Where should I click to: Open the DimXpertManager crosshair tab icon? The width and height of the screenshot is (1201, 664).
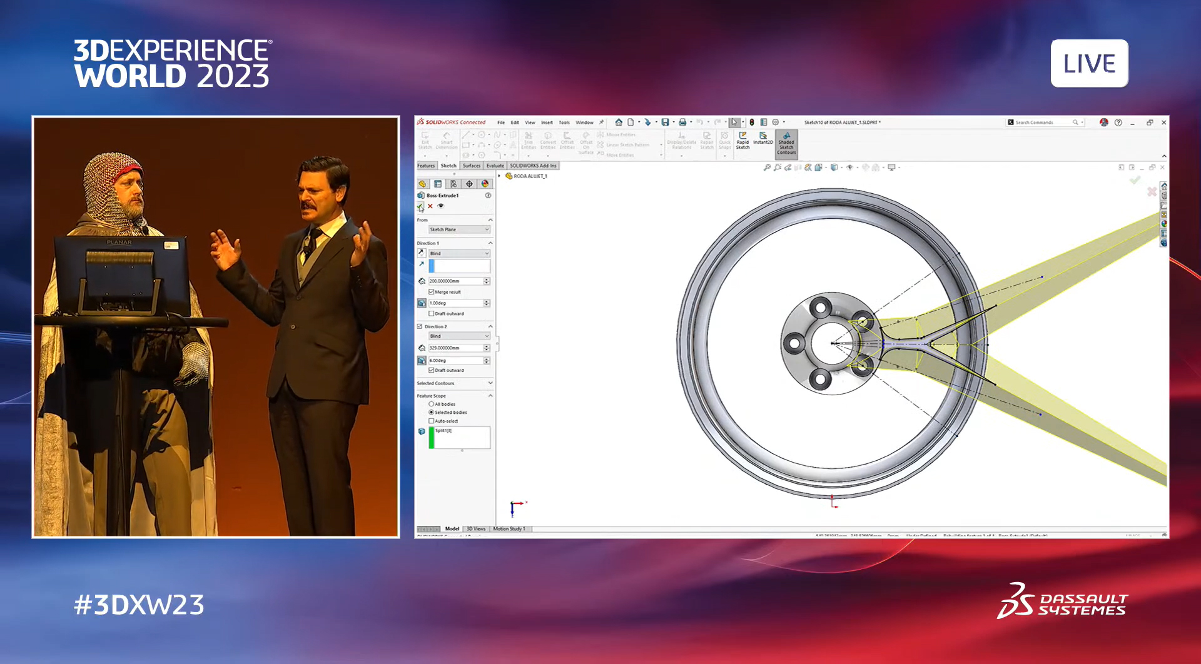pyautogui.click(x=469, y=184)
